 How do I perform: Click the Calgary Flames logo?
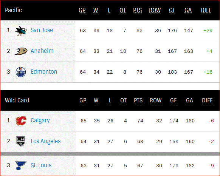coord(21,120)
